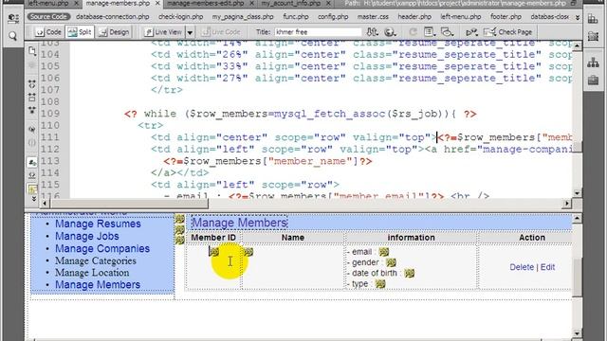Open the Open Documents icon in coding toolbar
Image resolution: width=607 pixels, height=341 pixels.
pyautogui.click(x=32, y=50)
